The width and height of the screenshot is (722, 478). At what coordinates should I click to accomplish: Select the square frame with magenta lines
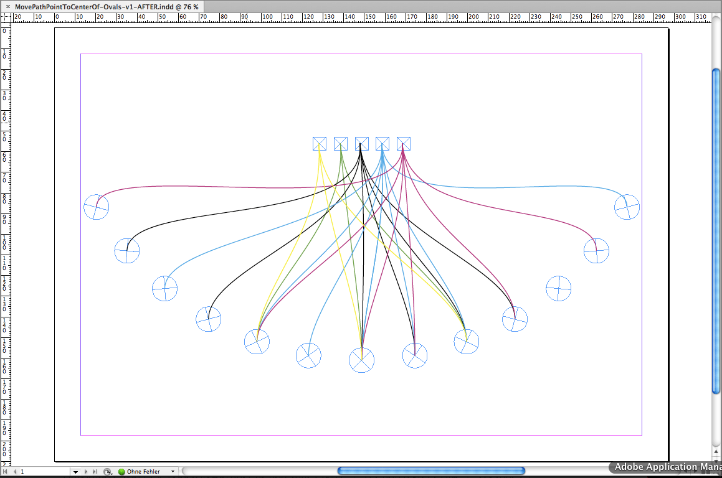coord(404,144)
